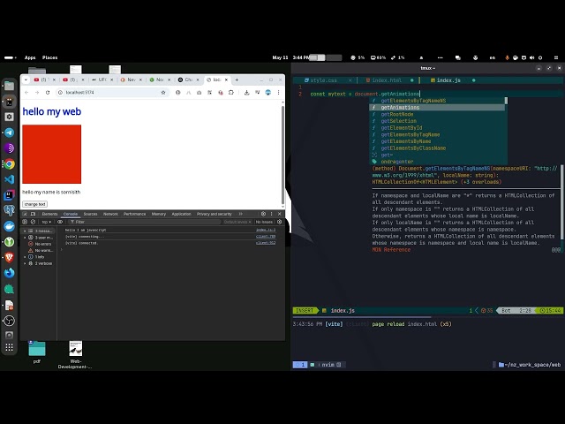The width and height of the screenshot is (565, 424).
Task: Open Docker Desktop from the dock
Action: click(x=10, y=226)
